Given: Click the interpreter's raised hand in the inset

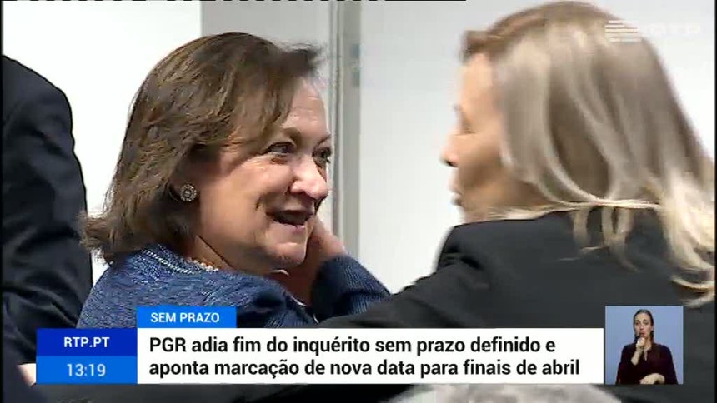Looking at the screenshot, I should click(x=641, y=342).
